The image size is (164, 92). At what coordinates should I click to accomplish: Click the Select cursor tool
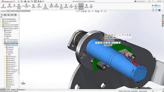click(35, 1)
